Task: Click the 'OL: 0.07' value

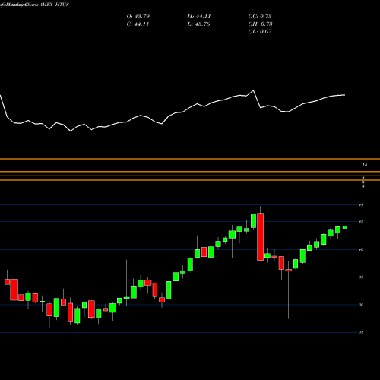Action: click(260, 32)
